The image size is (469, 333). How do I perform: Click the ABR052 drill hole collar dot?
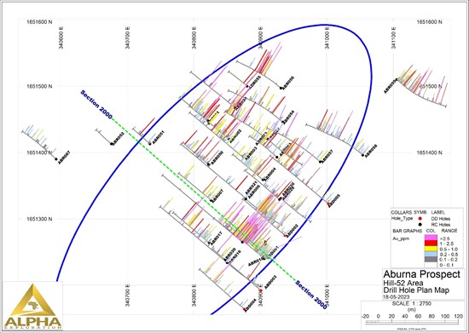(x=112, y=144)
